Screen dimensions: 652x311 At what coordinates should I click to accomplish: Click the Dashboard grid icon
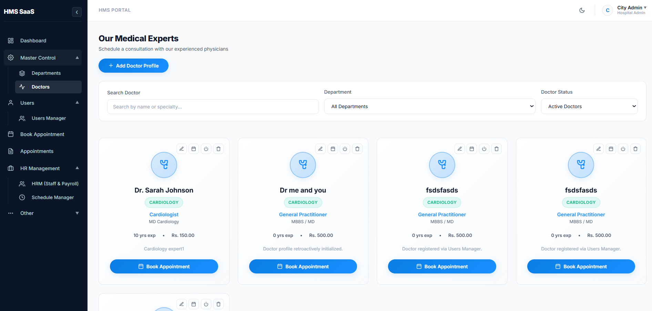pos(11,41)
